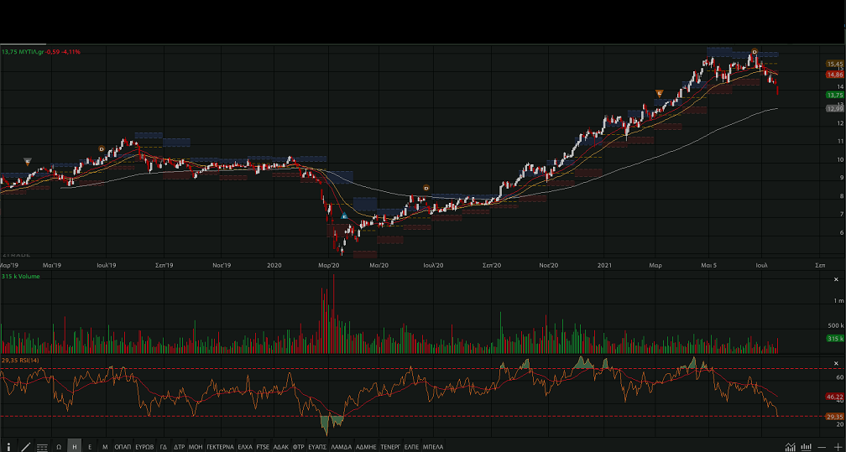Image resolution: width=846 pixels, height=452 pixels.
Task: Open the indicators line-chart icon
Action: point(790,446)
